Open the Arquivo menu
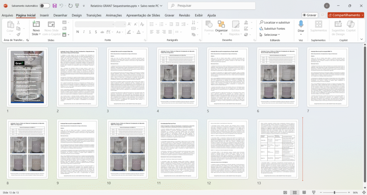The height and width of the screenshot is (195, 367). point(7,15)
